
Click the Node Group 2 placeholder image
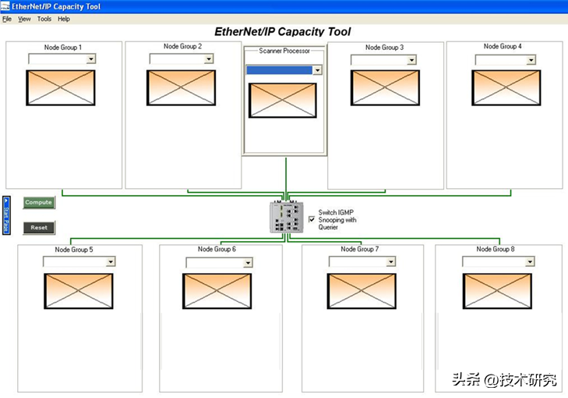181,87
